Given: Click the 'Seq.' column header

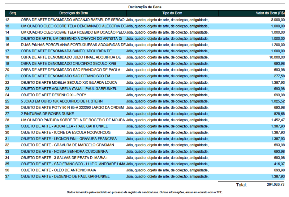Looking at the screenshot, I should click(x=13, y=13).
